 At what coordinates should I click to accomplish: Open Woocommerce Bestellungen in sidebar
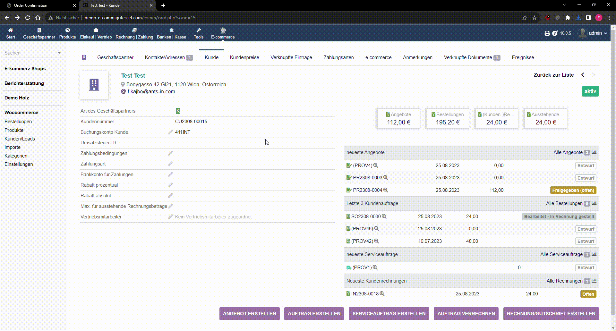[18, 122]
